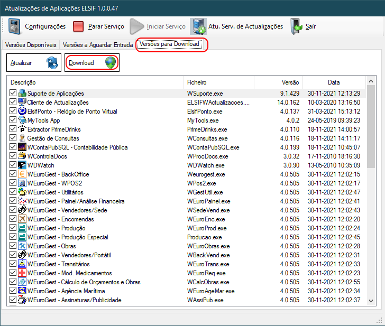Click the Atu. Serv. de Actualizações icon
This screenshot has width=385, height=326.
199,26
